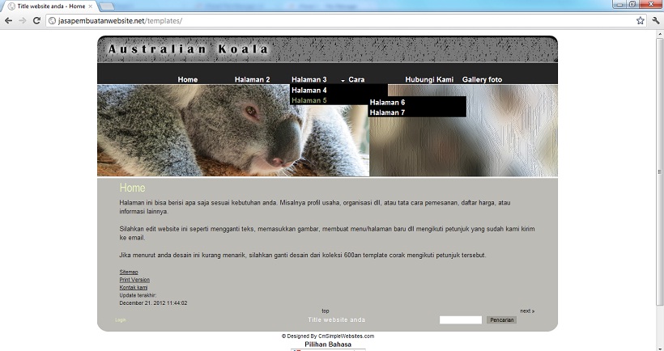Click the vertical page scrollbar
The width and height of the screenshot is (664, 351).
[x=660, y=171]
